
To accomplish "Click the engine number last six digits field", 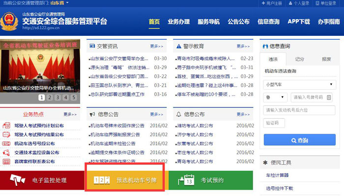I will pyautogui.click(x=299, y=110).
